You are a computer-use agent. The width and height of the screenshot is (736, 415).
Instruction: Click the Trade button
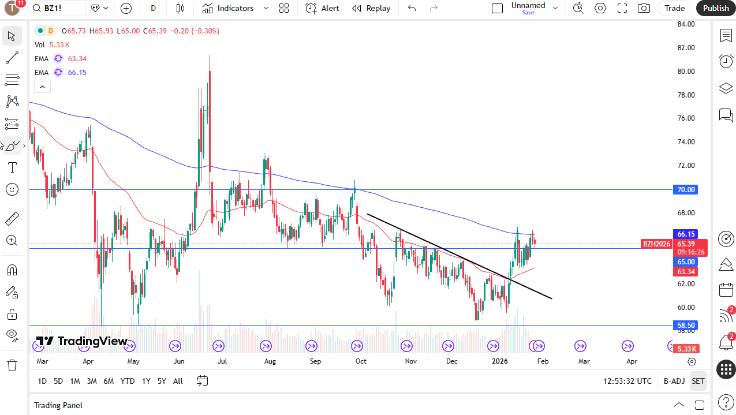tap(674, 8)
